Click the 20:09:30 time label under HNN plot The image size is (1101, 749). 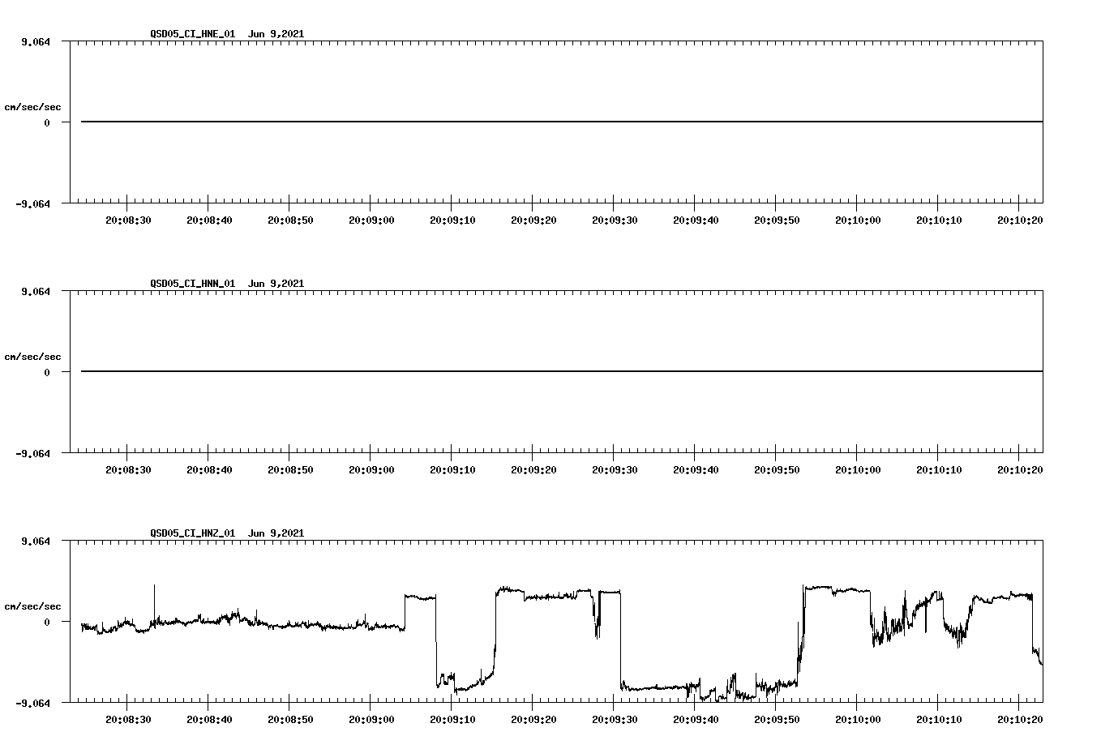615,470
